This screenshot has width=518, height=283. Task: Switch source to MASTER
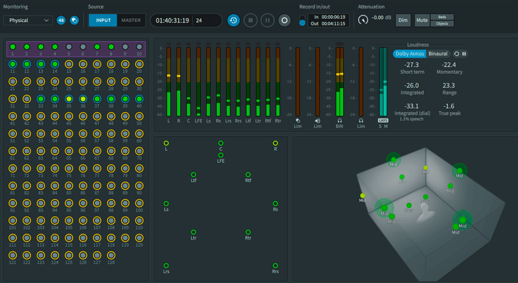[131, 20]
